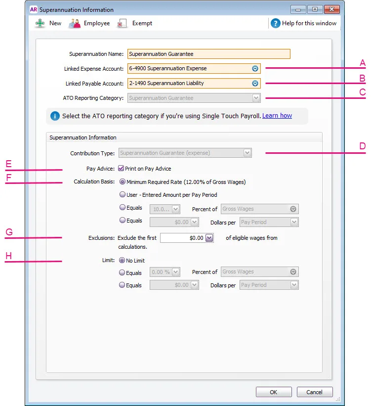The width and height of the screenshot is (371, 406).
Task: Select Calculation Basis Equals Percent of option
Action: tap(123, 207)
